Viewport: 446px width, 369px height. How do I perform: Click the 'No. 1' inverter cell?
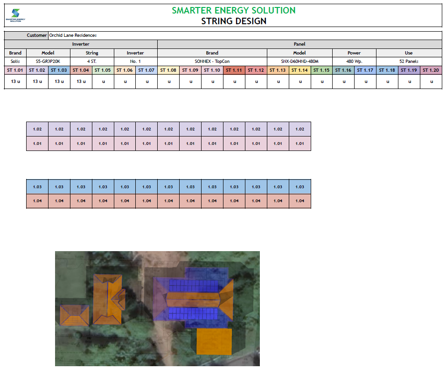click(136, 61)
